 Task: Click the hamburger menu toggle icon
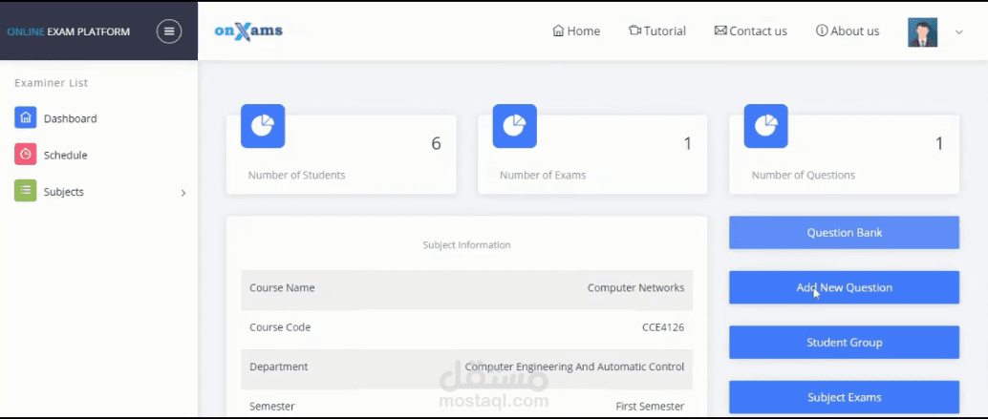[x=169, y=31]
